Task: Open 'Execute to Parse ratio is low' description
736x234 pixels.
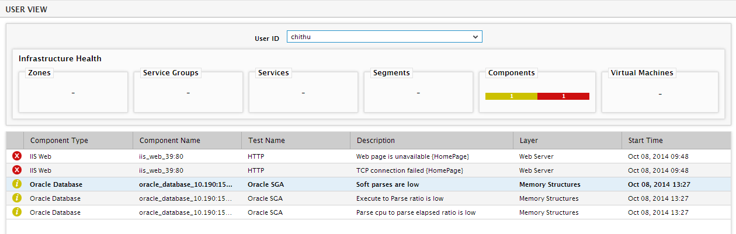Action: pos(400,198)
